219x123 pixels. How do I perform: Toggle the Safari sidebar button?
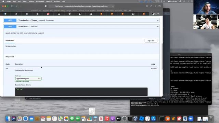[12, 6]
